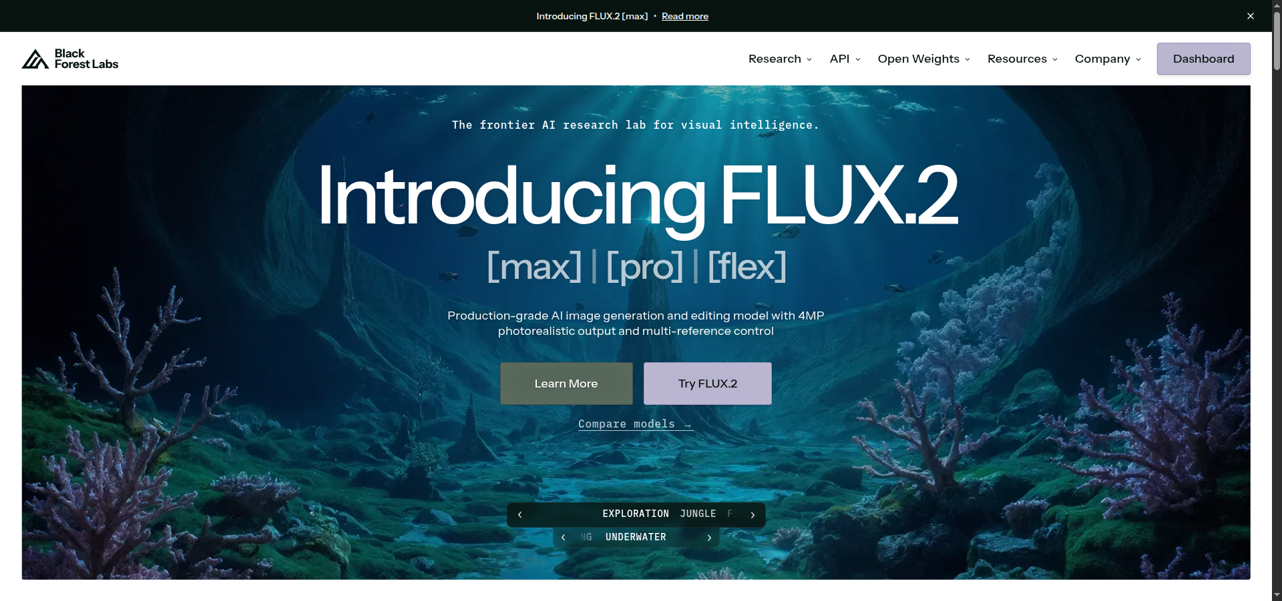1282x601 pixels.
Task: Expand the Open Weights menu
Action: 923,59
